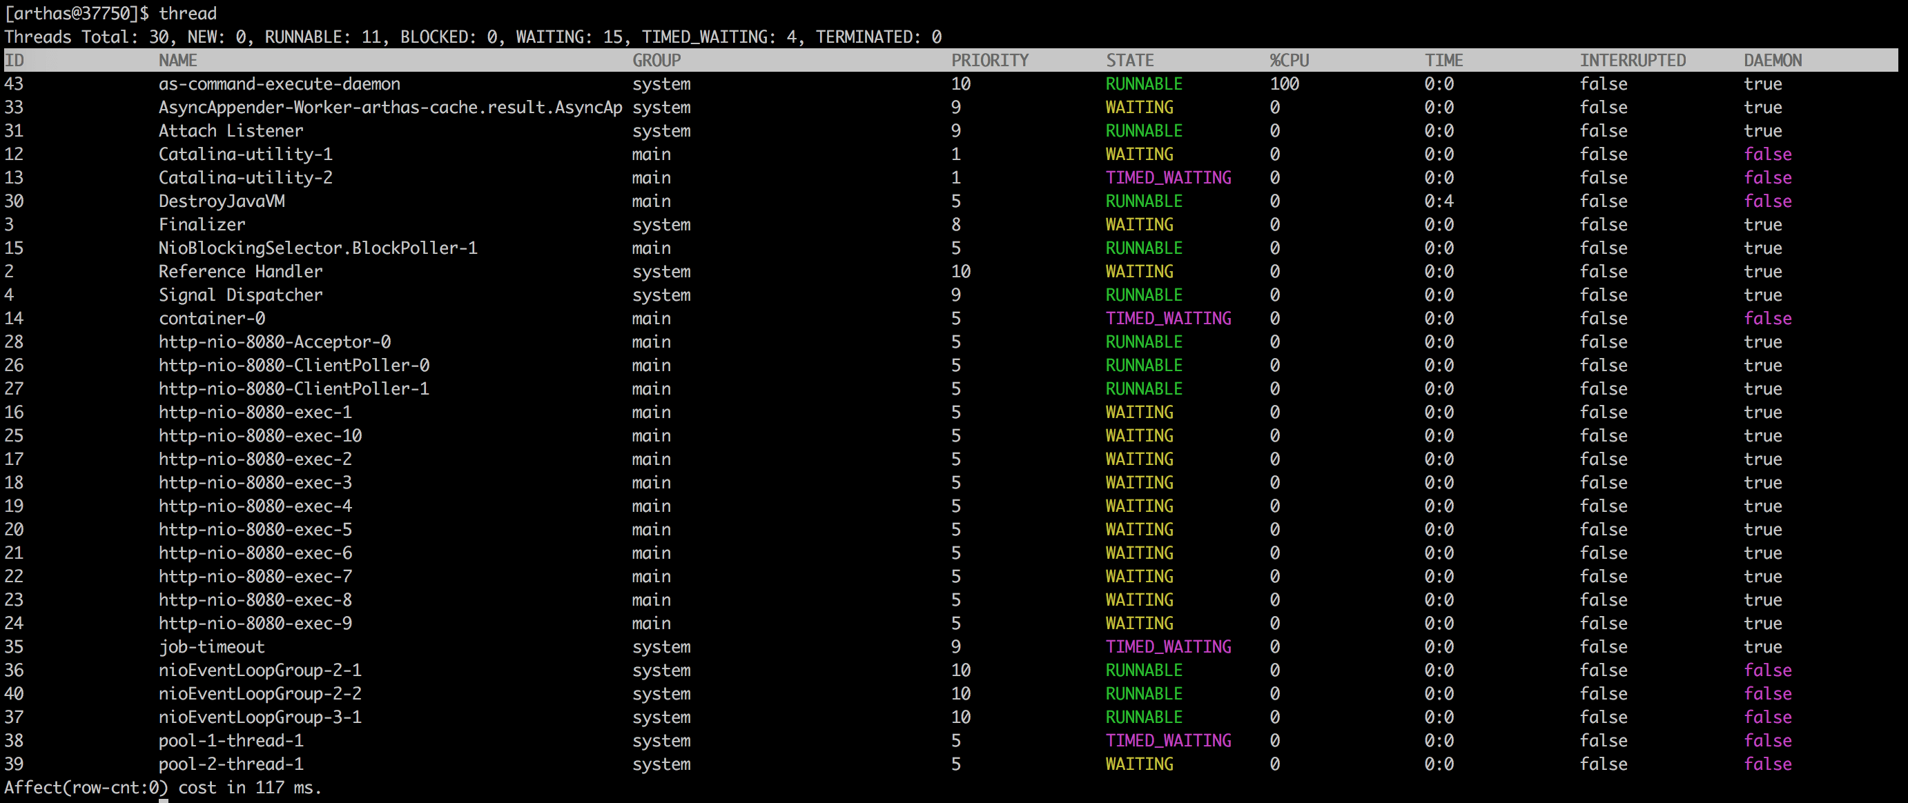Viewport: 1908px width, 803px height.
Task: Click priority 10 of Reference Handler
Action: click(961, 272)
